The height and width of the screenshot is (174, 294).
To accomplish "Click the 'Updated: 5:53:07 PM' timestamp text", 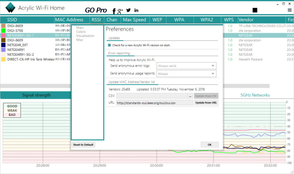I will 171,89.
